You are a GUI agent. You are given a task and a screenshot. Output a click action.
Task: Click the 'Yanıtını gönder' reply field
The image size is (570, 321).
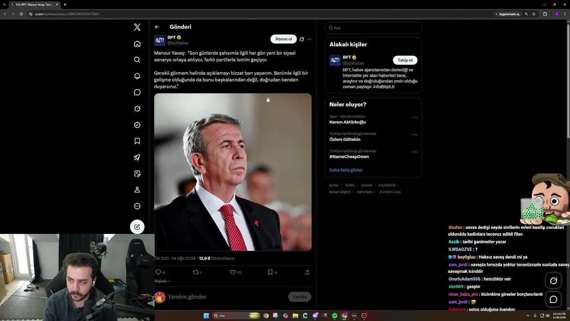[x=226, y=297]
